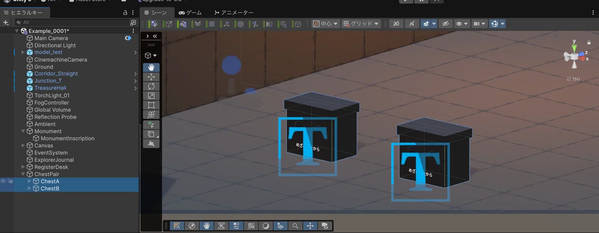The height and width of the screenshot is (233, 599).
Task: Open the scene camera settings dropdown
Action: pyautogui.click(x=479, y=23)
